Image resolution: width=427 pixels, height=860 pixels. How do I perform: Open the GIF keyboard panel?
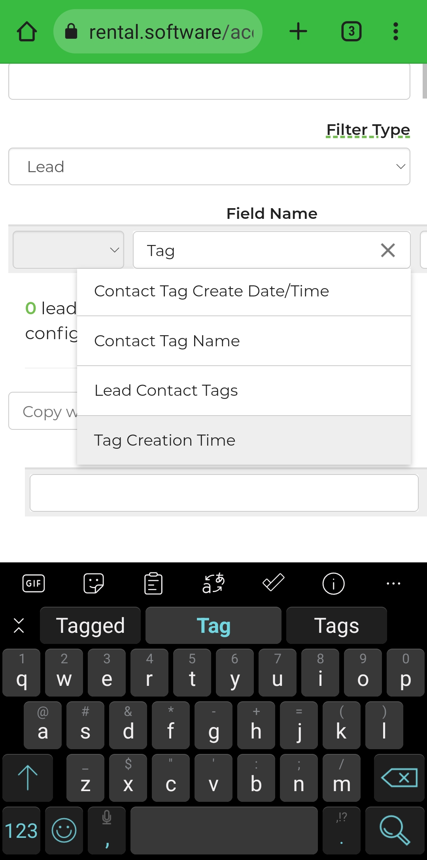(x=34, y=583)
